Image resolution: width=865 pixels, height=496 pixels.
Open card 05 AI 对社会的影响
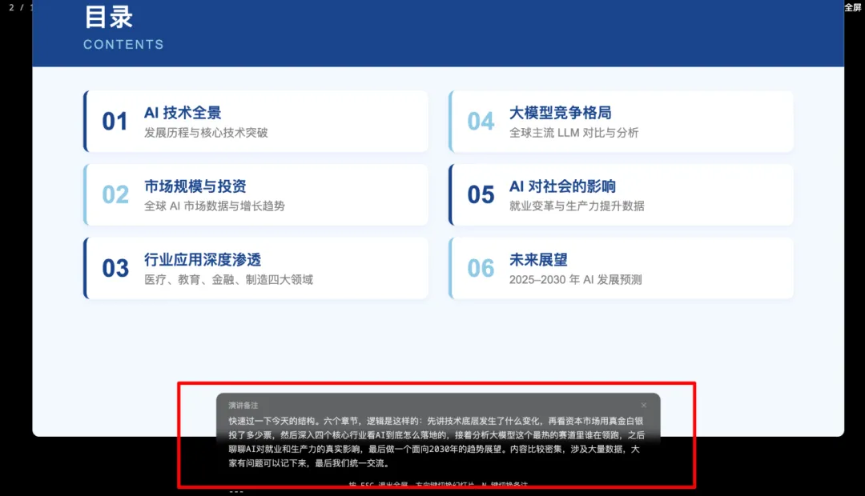[x=622, y=194]
